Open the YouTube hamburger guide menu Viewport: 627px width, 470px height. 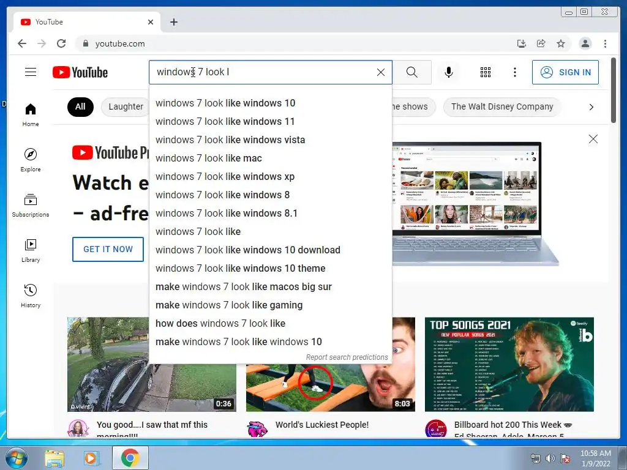point(31,72)
